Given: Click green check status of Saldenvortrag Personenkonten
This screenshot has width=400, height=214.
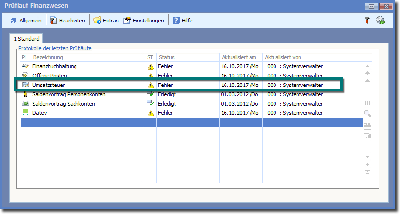Looking at the screenshot, I should 150,94.
